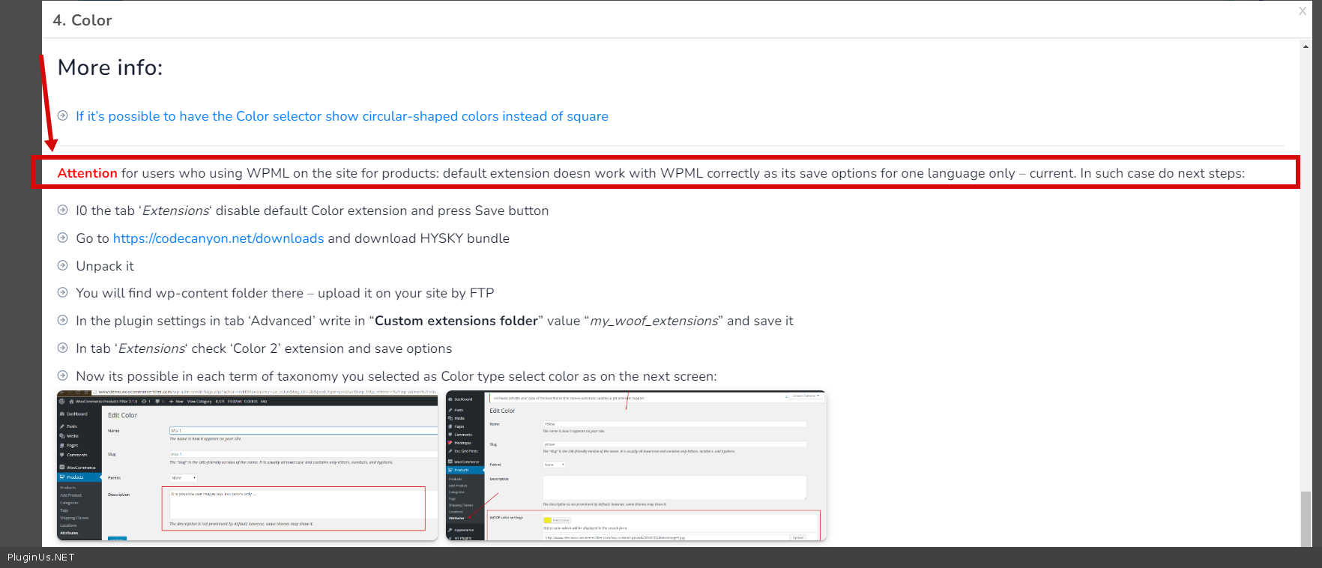
Task: Click the 'More info:' heading
Action: (110, 67)
